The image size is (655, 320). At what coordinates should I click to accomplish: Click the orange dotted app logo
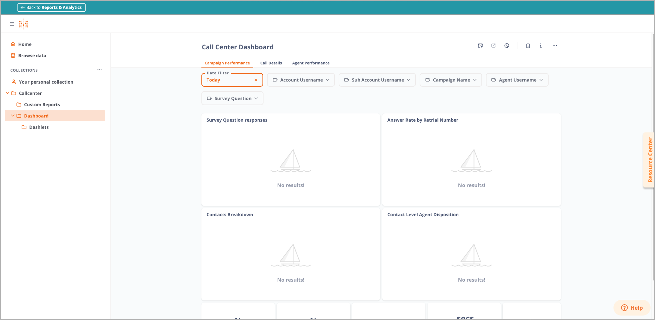click(23, 24)
